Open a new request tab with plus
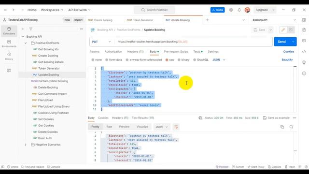The image size is (309, 174). 207,20
